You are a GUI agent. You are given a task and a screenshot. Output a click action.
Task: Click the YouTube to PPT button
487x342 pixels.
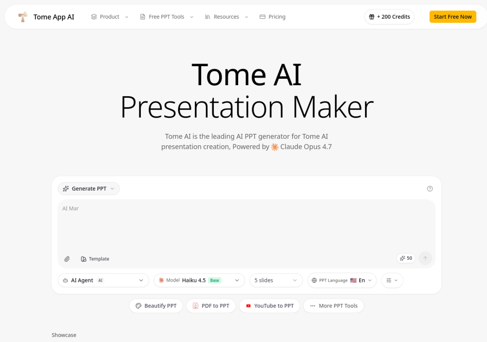coord(269,306)
